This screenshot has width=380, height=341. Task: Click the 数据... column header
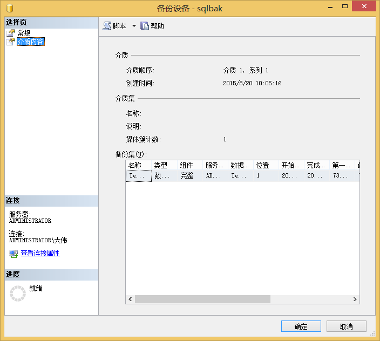tap(241, 165)
